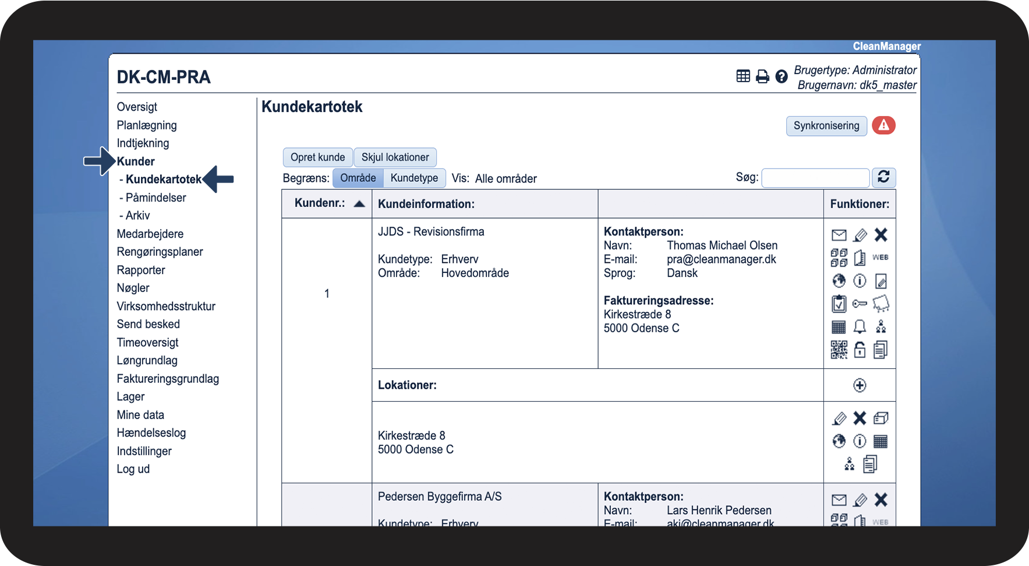This screenshot has width=1029, height=566.
Task: Sort by Kundenr. using the arrow
Action: 359,204
